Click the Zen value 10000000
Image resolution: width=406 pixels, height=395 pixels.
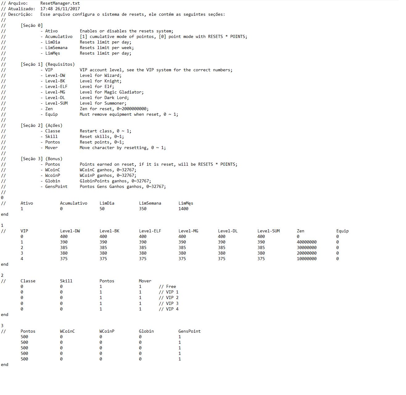(x=307, y=259)
